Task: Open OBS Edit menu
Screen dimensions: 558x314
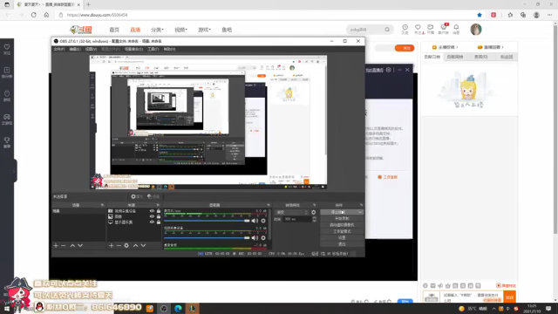Action: click(75, 49)
